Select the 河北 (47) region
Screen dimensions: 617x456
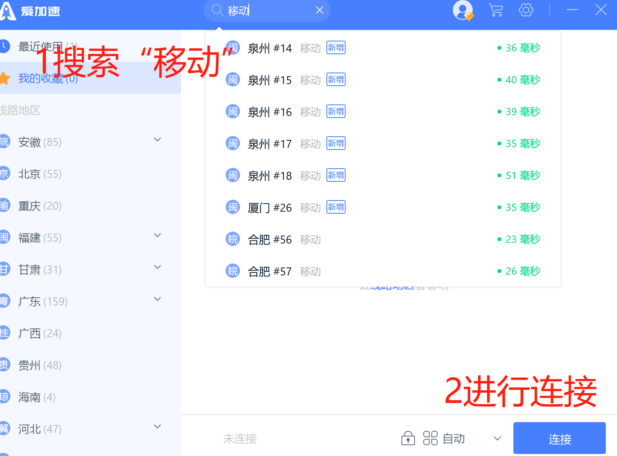pyautogui.click(x=90, y=429)
